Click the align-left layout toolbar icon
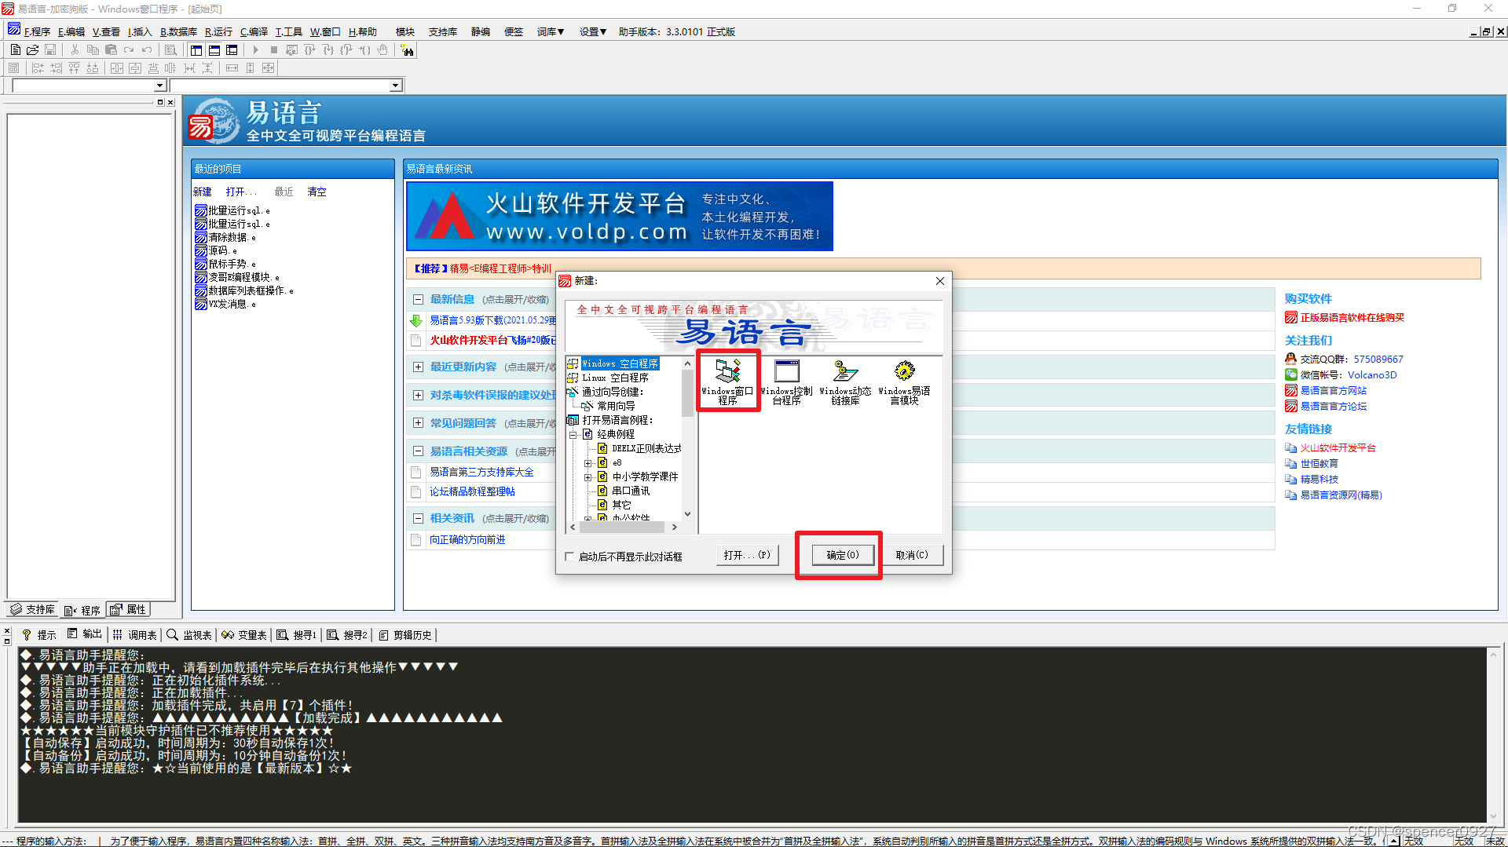This screenshot has height=847, width=1508. coord(38,68)
